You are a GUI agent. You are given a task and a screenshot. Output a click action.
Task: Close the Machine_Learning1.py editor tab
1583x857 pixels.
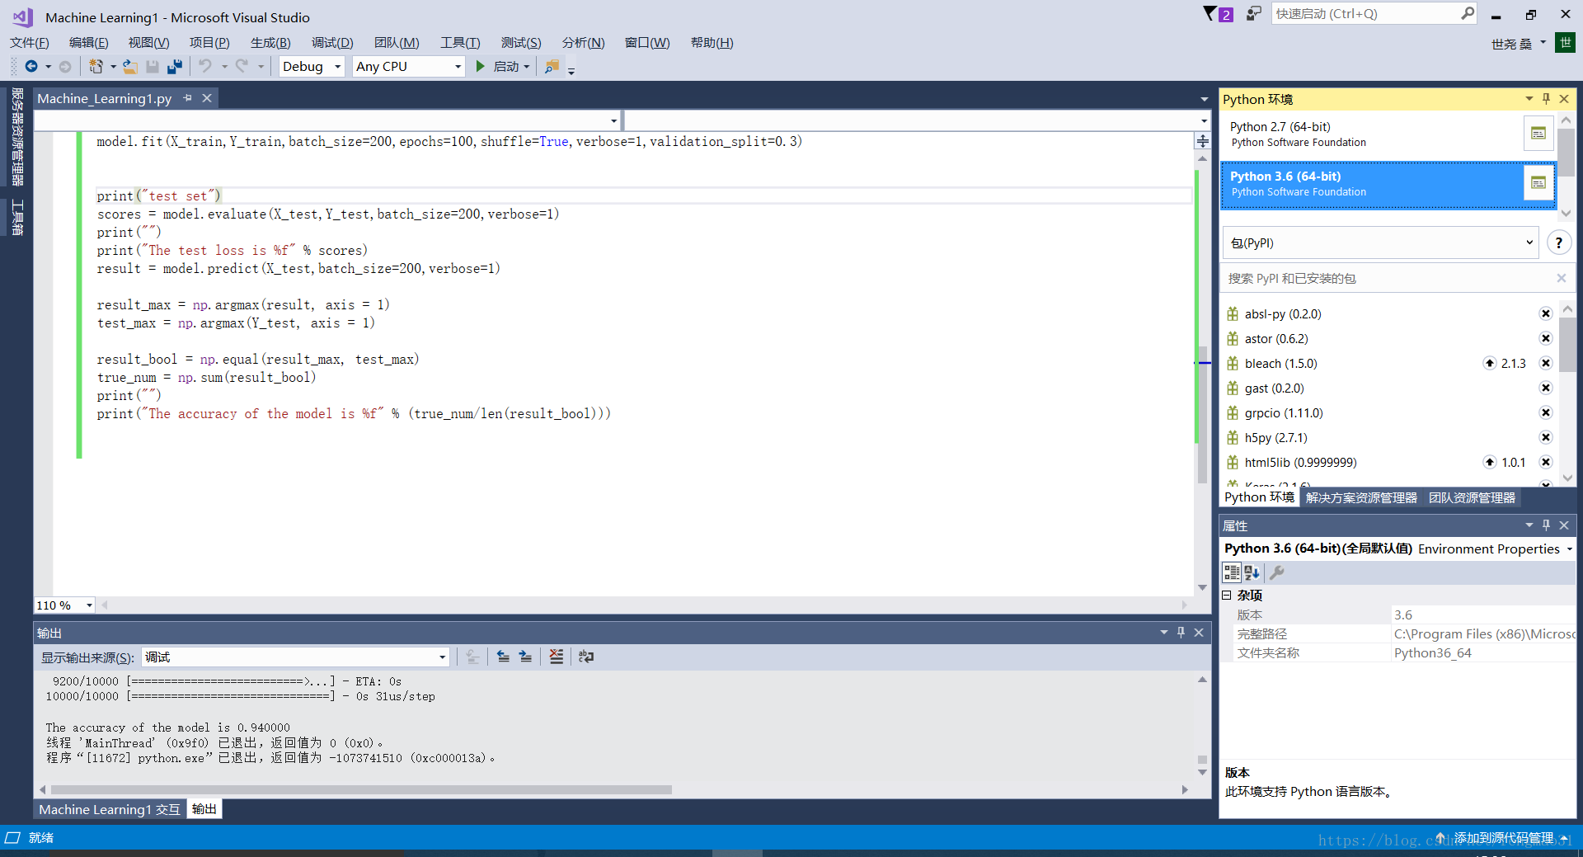click(207, 98)
